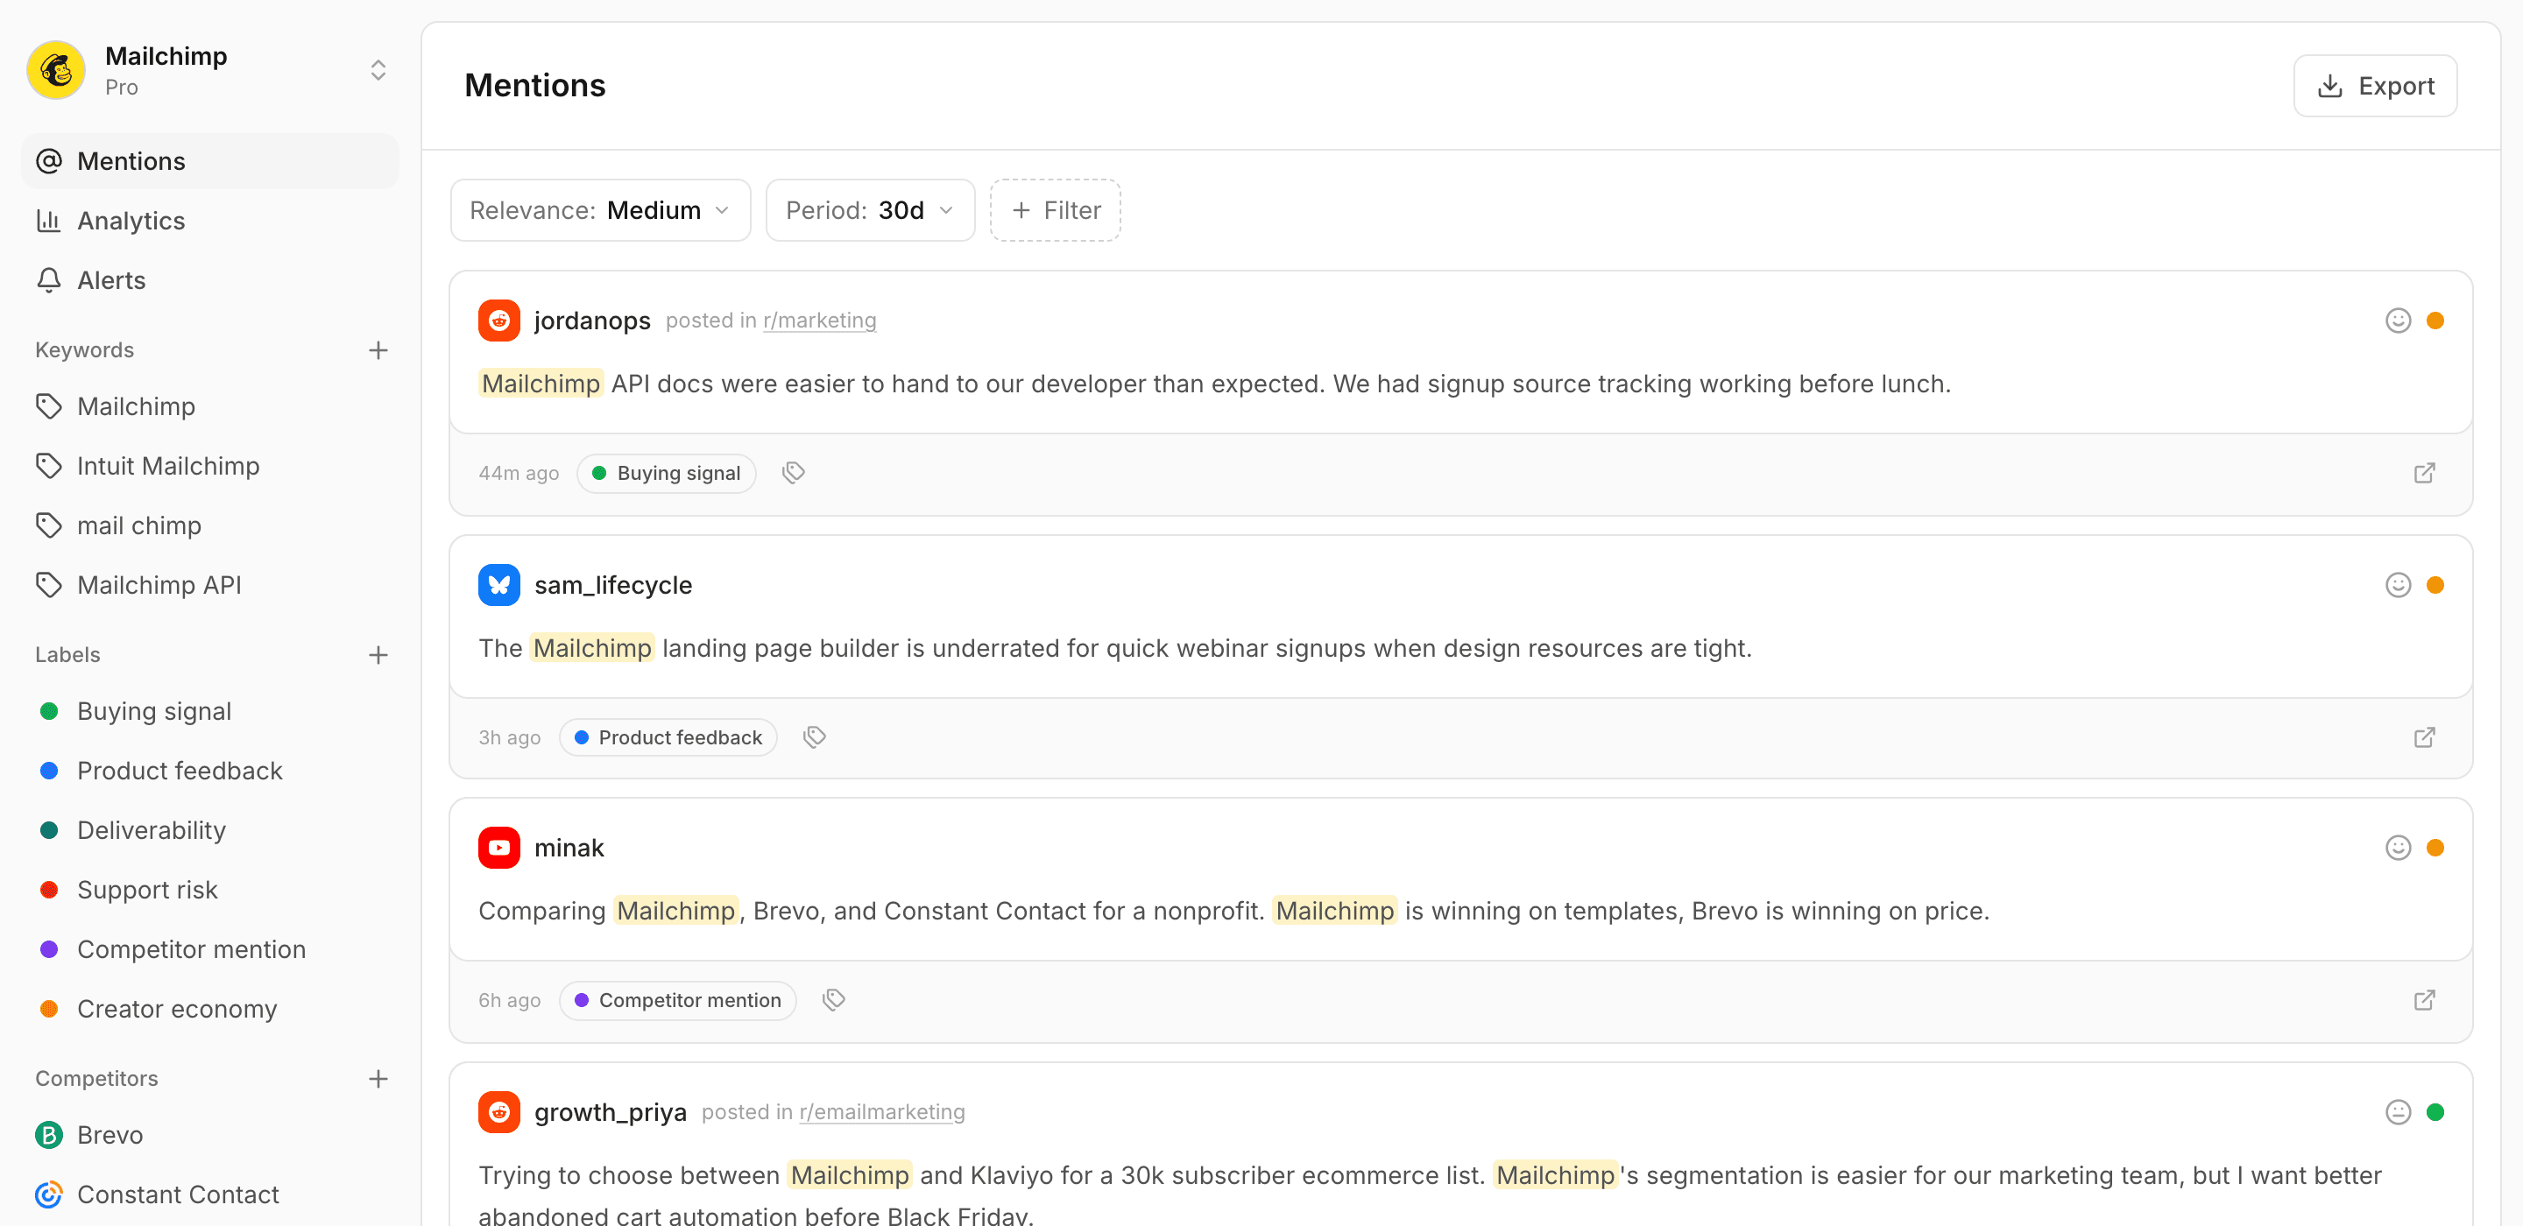Click Product feedback chip on sam_lifecycle mention
The width and height of the screenshot is (2523, 1226).
[x=668, y=738]
